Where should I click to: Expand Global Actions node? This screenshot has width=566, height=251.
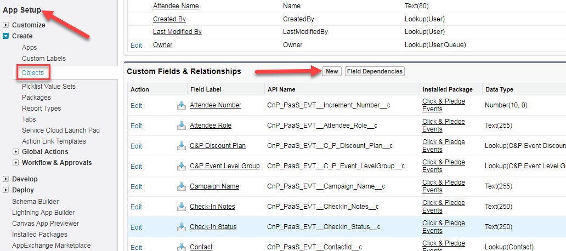(15, 152)
